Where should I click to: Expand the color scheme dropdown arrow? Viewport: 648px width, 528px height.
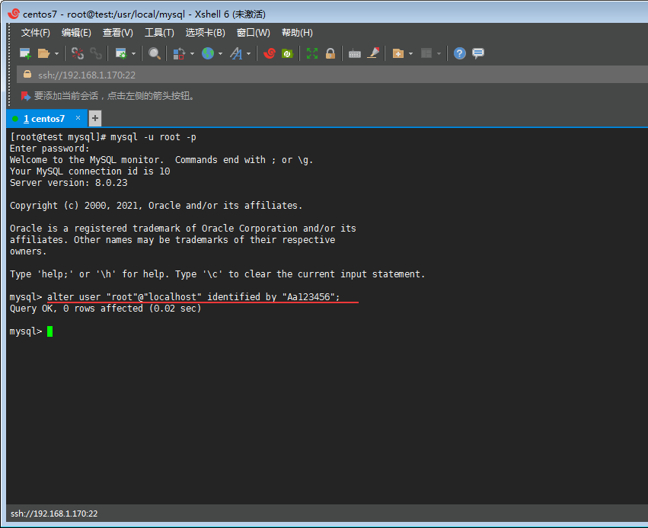click(192, 54)
